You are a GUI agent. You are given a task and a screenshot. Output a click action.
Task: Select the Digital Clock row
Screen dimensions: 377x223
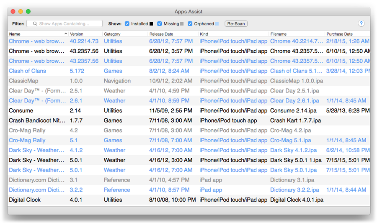pos(189,200)
